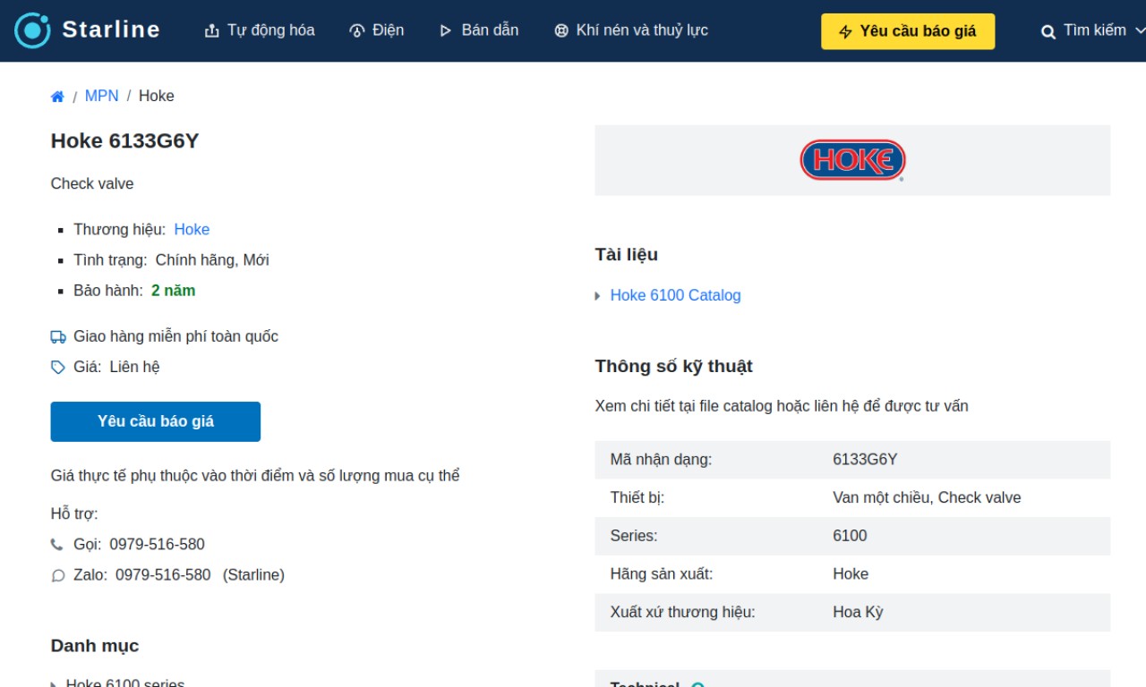
Task: Click the info icon next to Technical
Action: 698,685
